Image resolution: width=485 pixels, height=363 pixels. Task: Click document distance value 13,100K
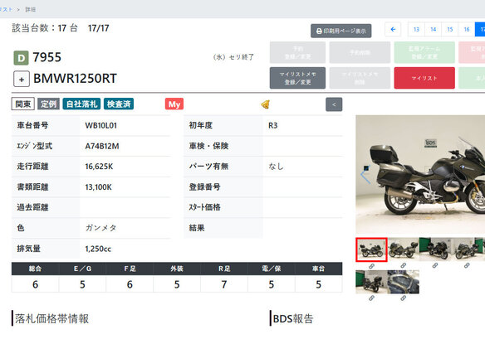tap(98, 187)
